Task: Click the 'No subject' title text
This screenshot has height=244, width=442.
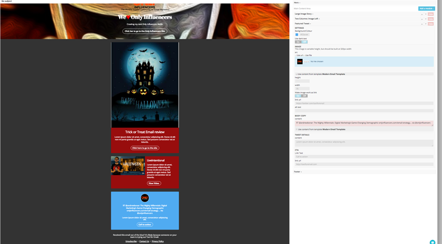Action: pos(7,1)
